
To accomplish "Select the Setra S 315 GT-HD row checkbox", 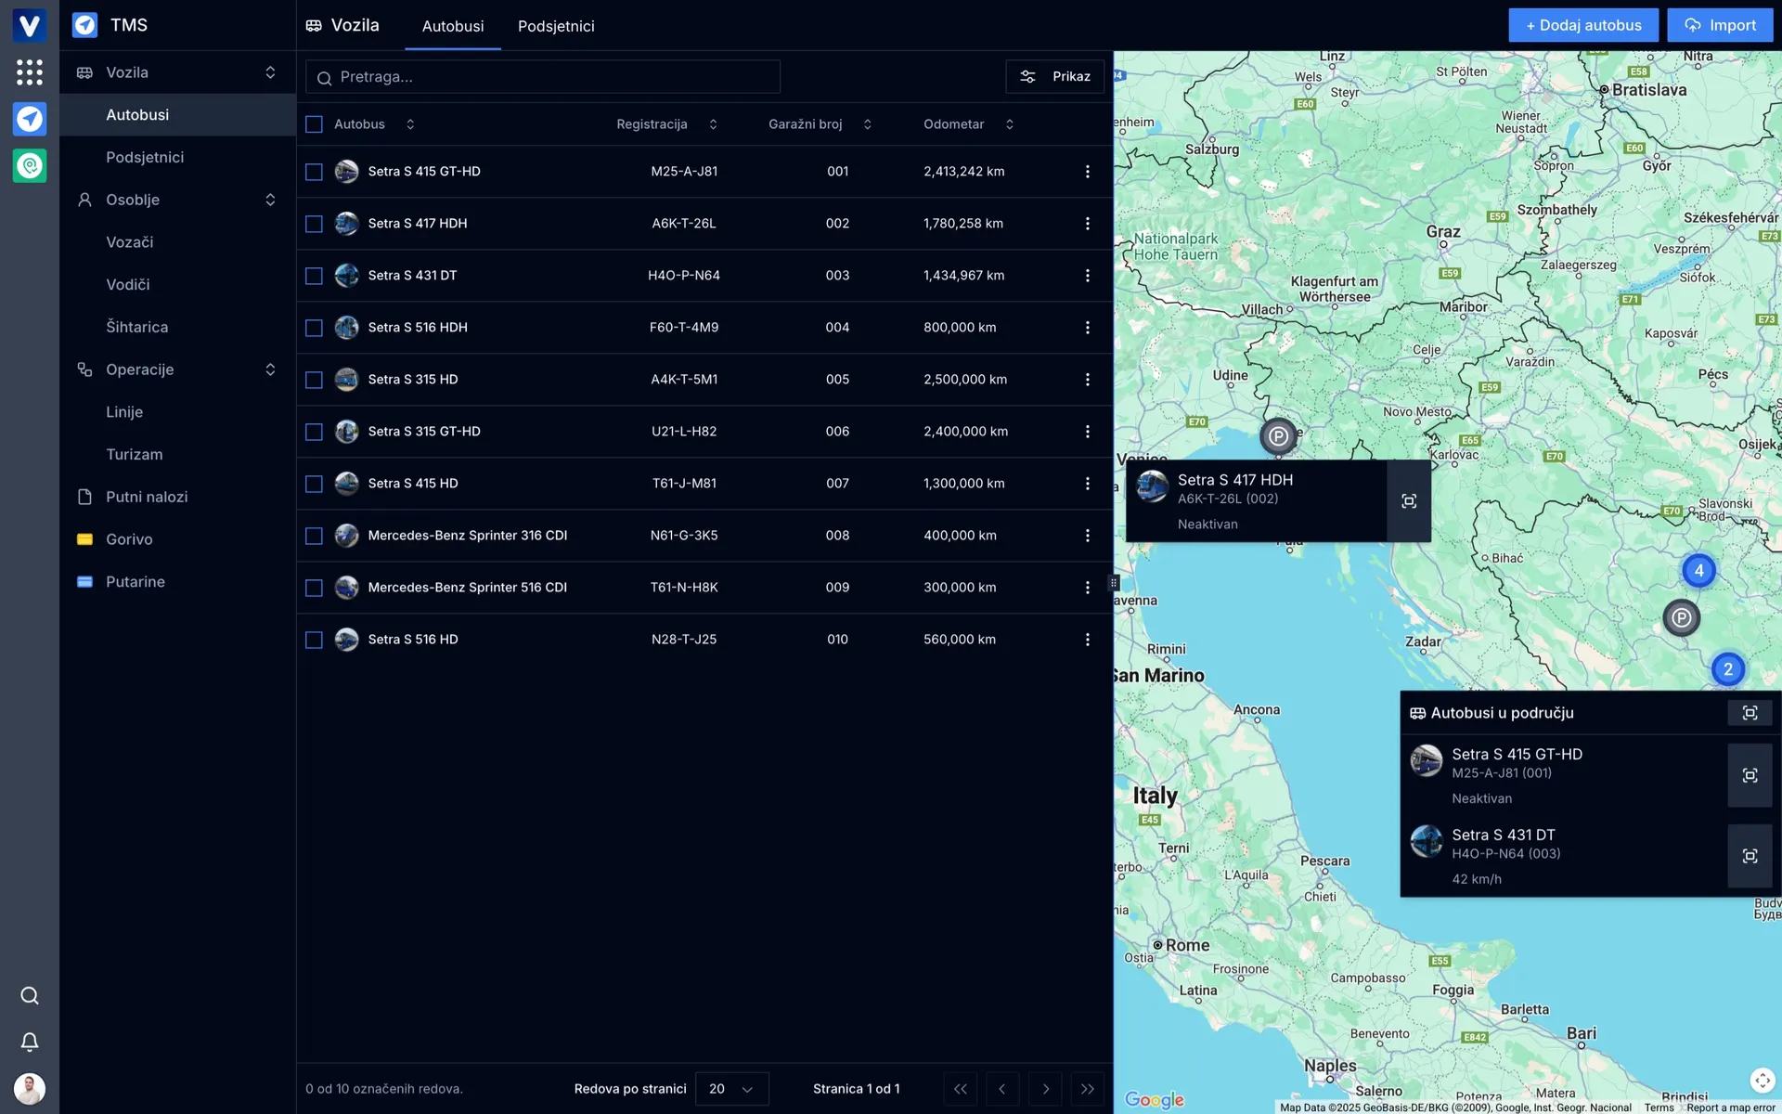I will [x=314, y=432].
